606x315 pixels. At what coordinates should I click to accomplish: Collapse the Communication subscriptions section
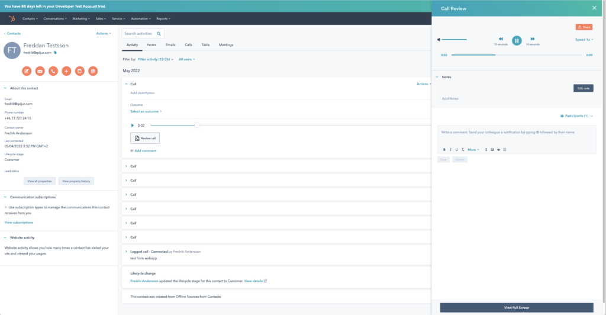coord(5,197)
